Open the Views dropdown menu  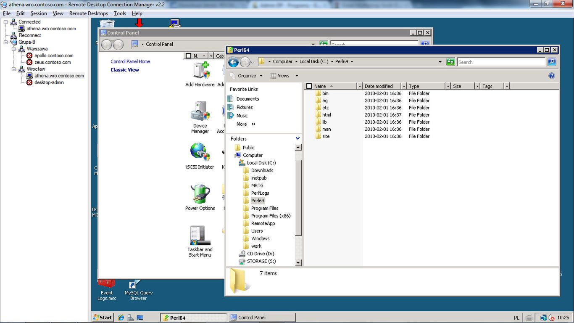(x=284, y=76)
